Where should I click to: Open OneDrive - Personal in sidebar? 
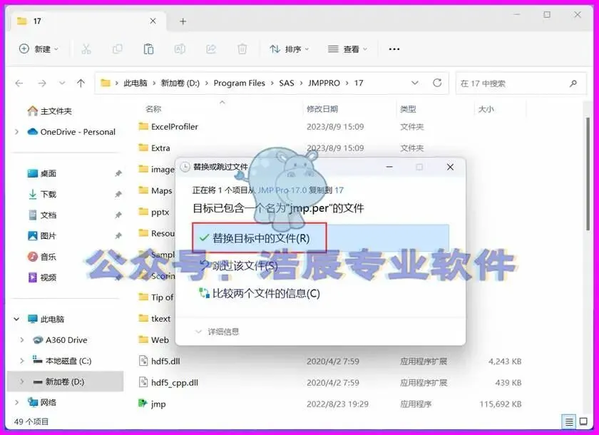71,132
